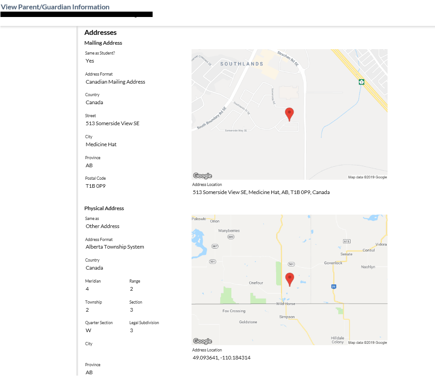Click Map data ©2019 Google on the Southlands map
The image size is (435, 376).
click(x=367, y=177)
